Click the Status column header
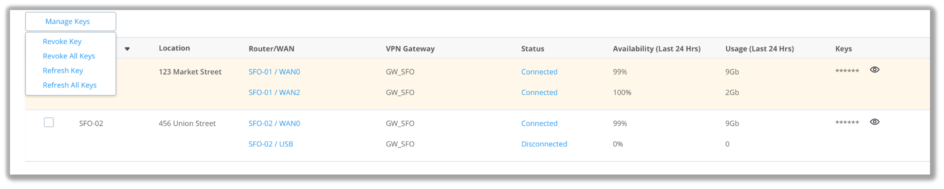 coord(532,49)
